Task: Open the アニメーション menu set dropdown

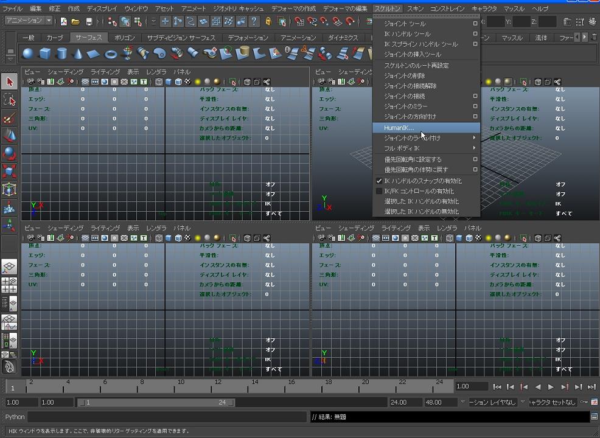Action: pos(29,21)
